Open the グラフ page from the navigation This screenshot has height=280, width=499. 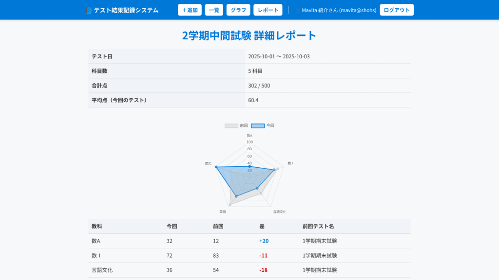[x=238, y=10]
